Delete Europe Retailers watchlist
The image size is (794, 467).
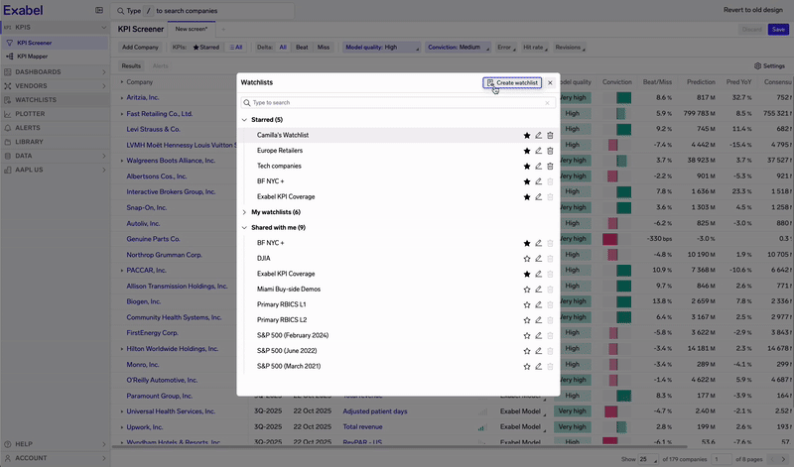pos(550,151)
